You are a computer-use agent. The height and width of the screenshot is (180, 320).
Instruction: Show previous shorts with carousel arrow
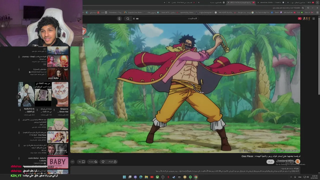(x=18, y=97)
